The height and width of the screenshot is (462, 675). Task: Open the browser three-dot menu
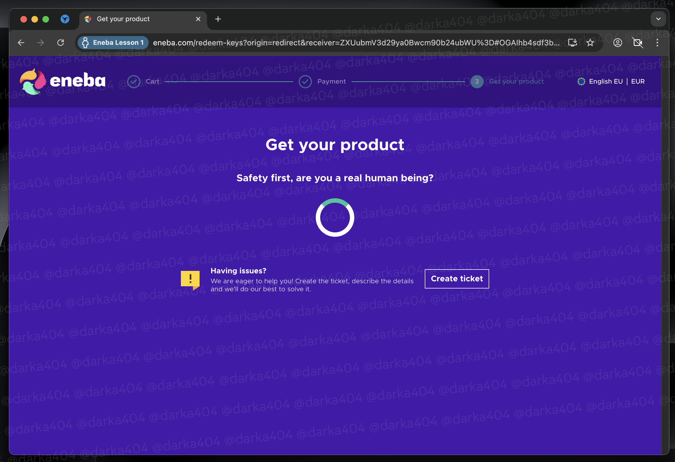[x=657, y=43]
